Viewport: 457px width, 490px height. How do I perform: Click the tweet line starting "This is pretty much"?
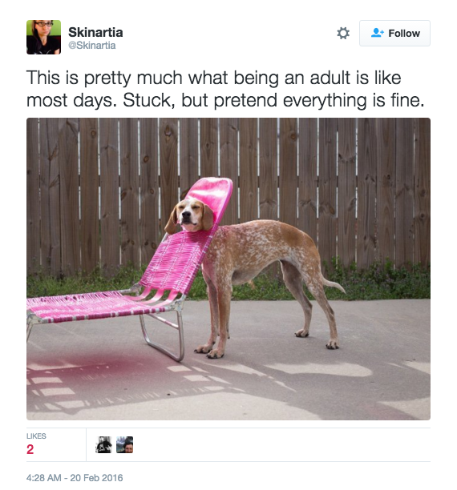pyautogui.click(x=213, y=78)
